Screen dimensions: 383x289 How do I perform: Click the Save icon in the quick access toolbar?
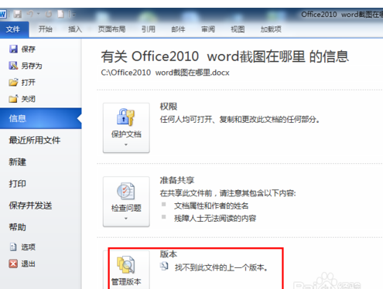(18, 14)
